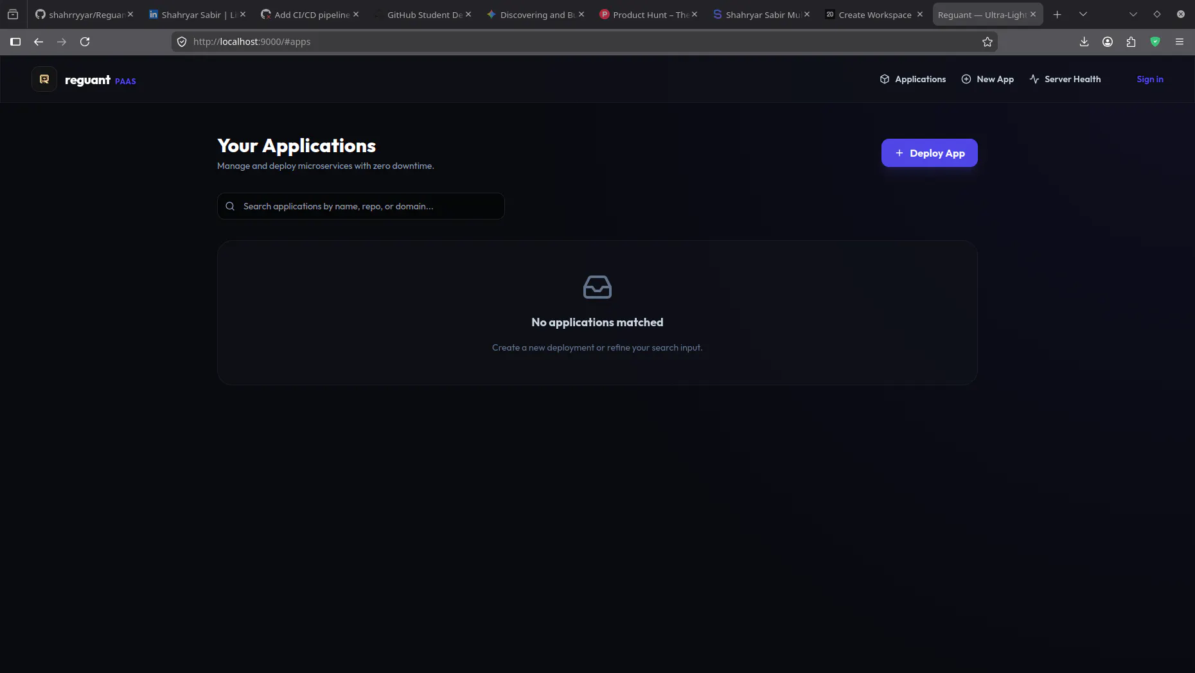
Task: Click the green shield extension icon
Action: point(1155,42)
